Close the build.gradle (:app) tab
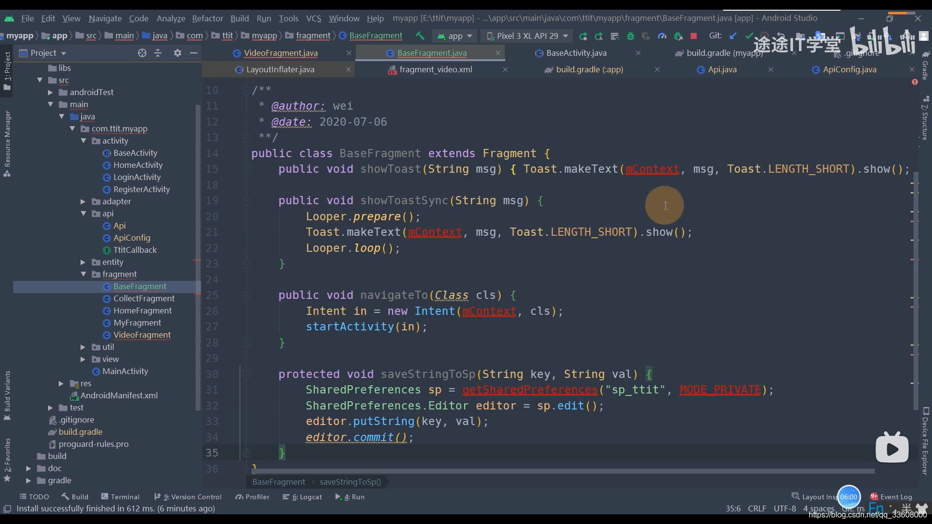932x524 pixels. click(x=657, y=69)
